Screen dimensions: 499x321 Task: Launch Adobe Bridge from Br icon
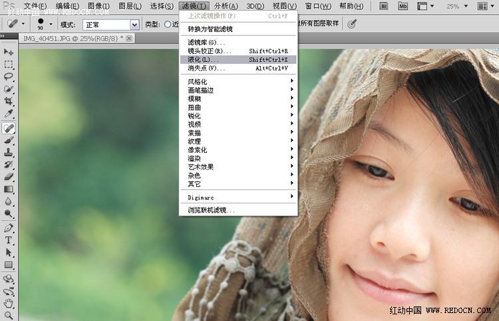(384, 6)
